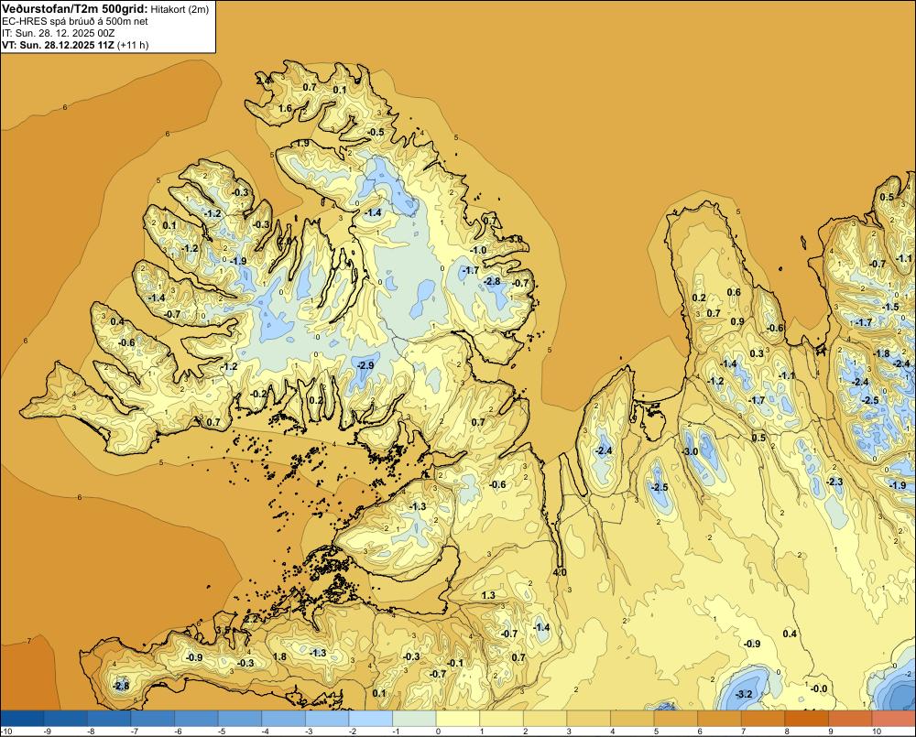Click the '0' tick label on the color scale
Screen dimensions: 916x737
(x=438, y=732)
